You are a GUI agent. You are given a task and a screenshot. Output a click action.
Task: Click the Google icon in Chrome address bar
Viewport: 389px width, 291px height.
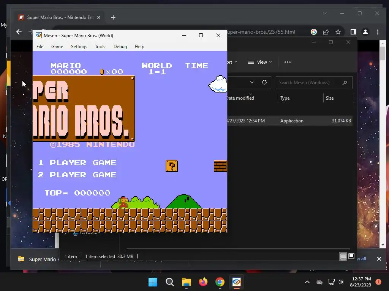(314, 32)
